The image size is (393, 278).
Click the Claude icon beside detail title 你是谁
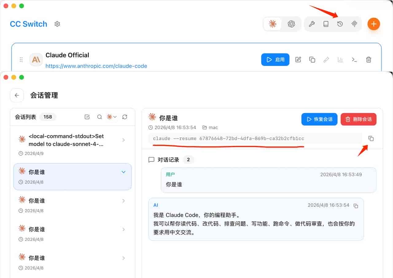(x=152, y=117)
